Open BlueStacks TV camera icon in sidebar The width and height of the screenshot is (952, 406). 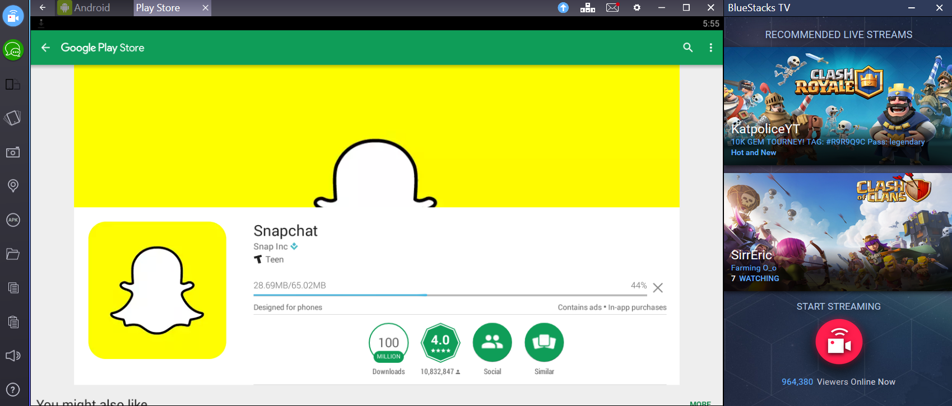coord(13,16)
